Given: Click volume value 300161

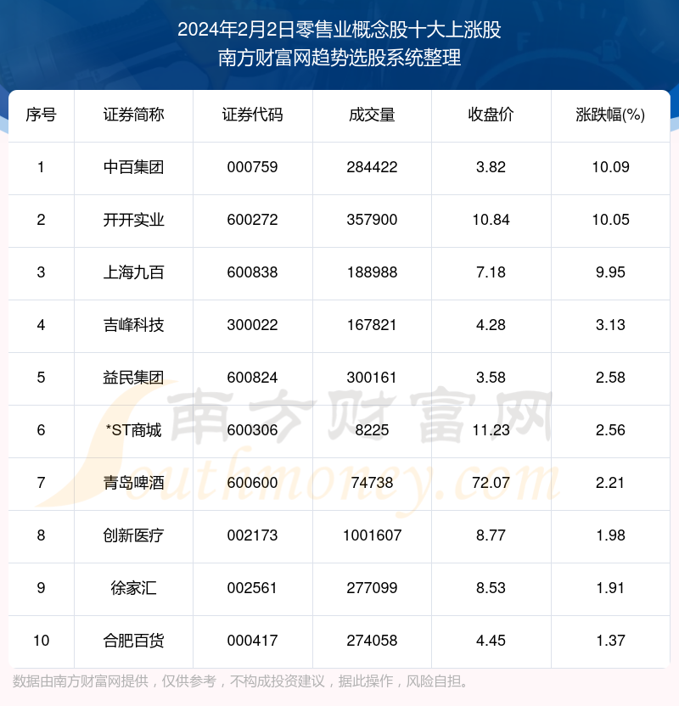Looking at the screenshot, I should tap(372, 378).
